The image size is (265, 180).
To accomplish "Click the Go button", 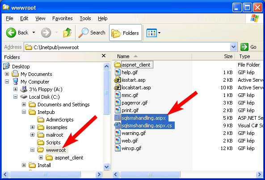I will point(248,47).
